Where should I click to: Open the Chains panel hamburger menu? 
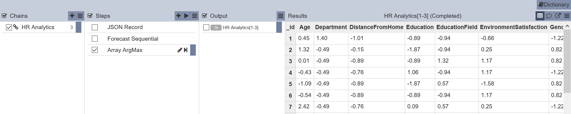click(x=80, y=16)
